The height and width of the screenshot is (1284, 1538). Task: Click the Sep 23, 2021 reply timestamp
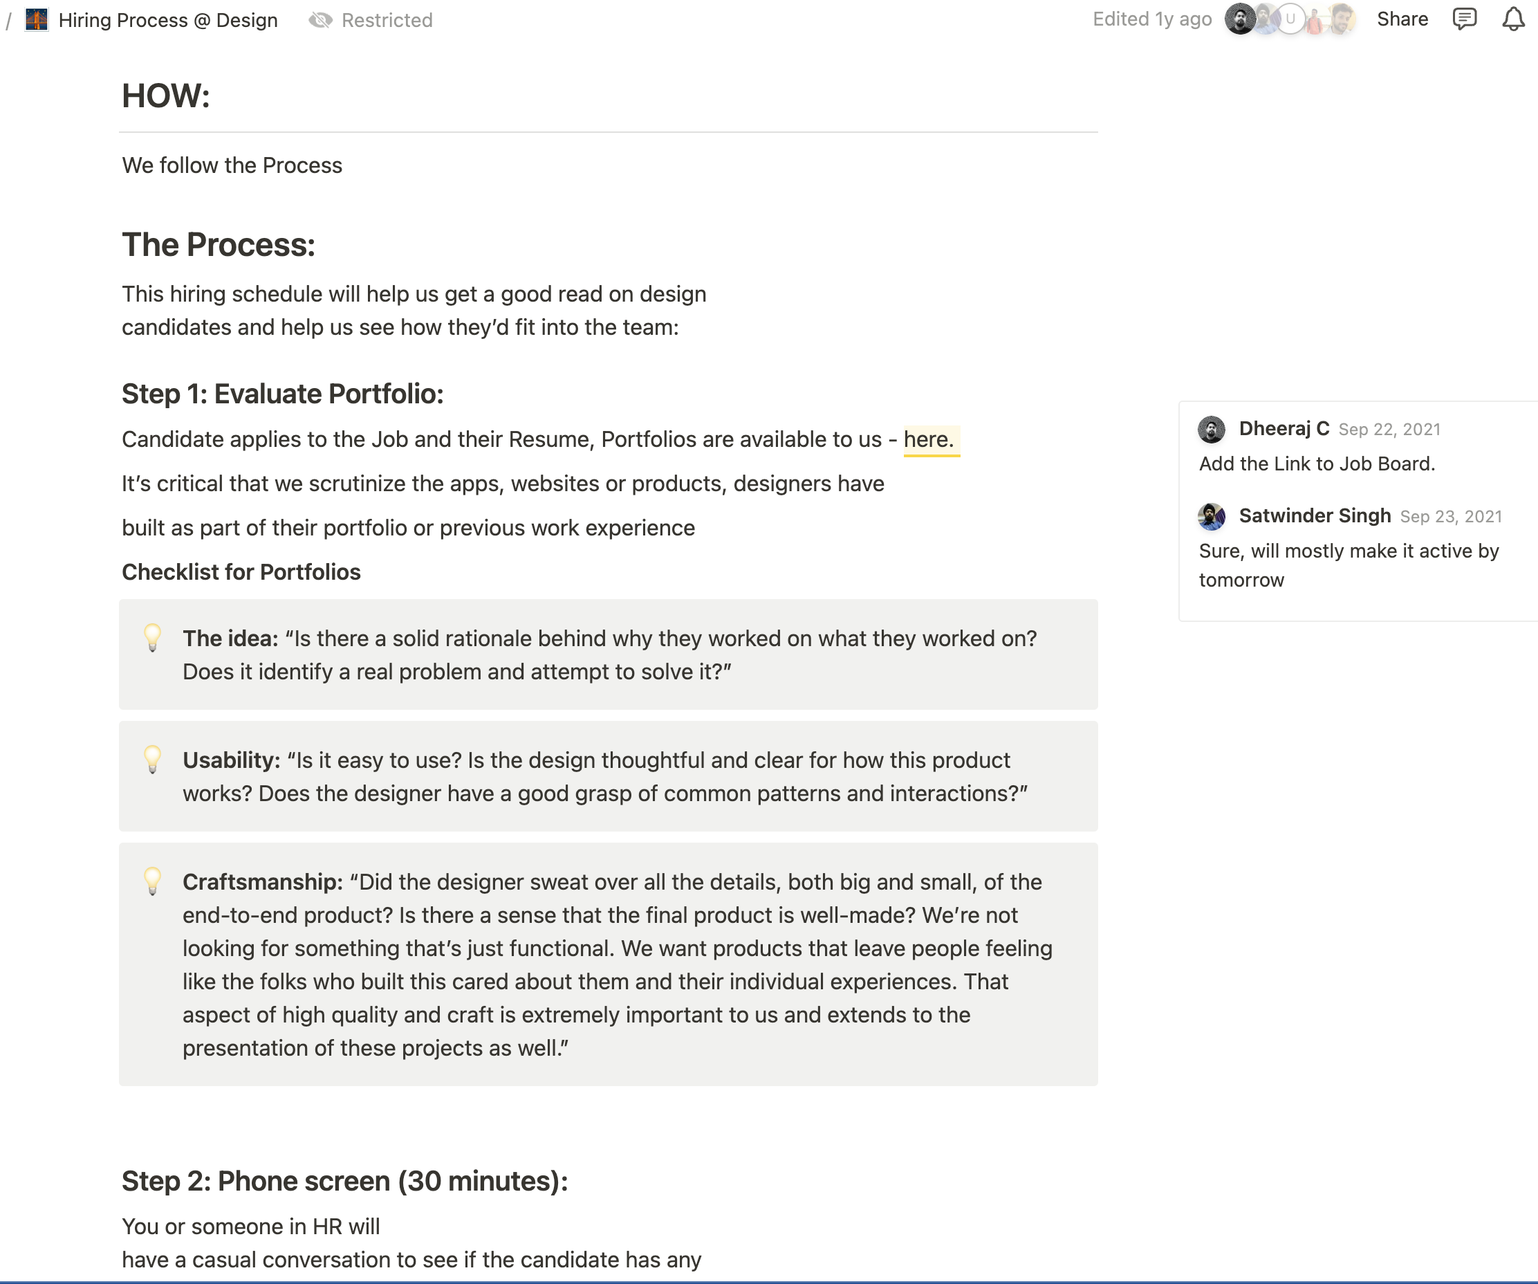1451,517
